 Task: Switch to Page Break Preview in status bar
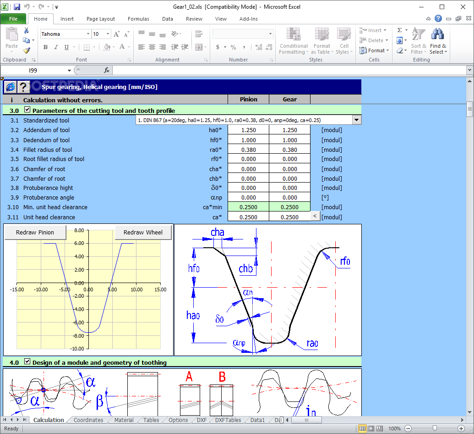[x=379, y=428]
